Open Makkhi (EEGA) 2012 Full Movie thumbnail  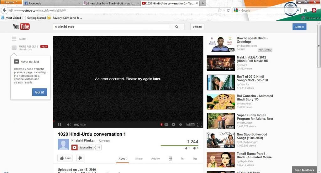[221, 63]
